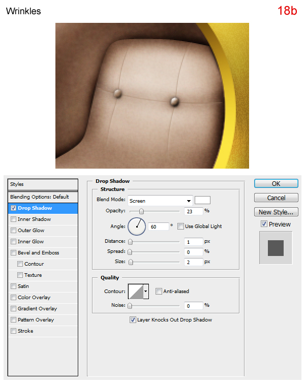Toggle the Preview checkbox
Viewport: 305px width, 386px height.
263,224
